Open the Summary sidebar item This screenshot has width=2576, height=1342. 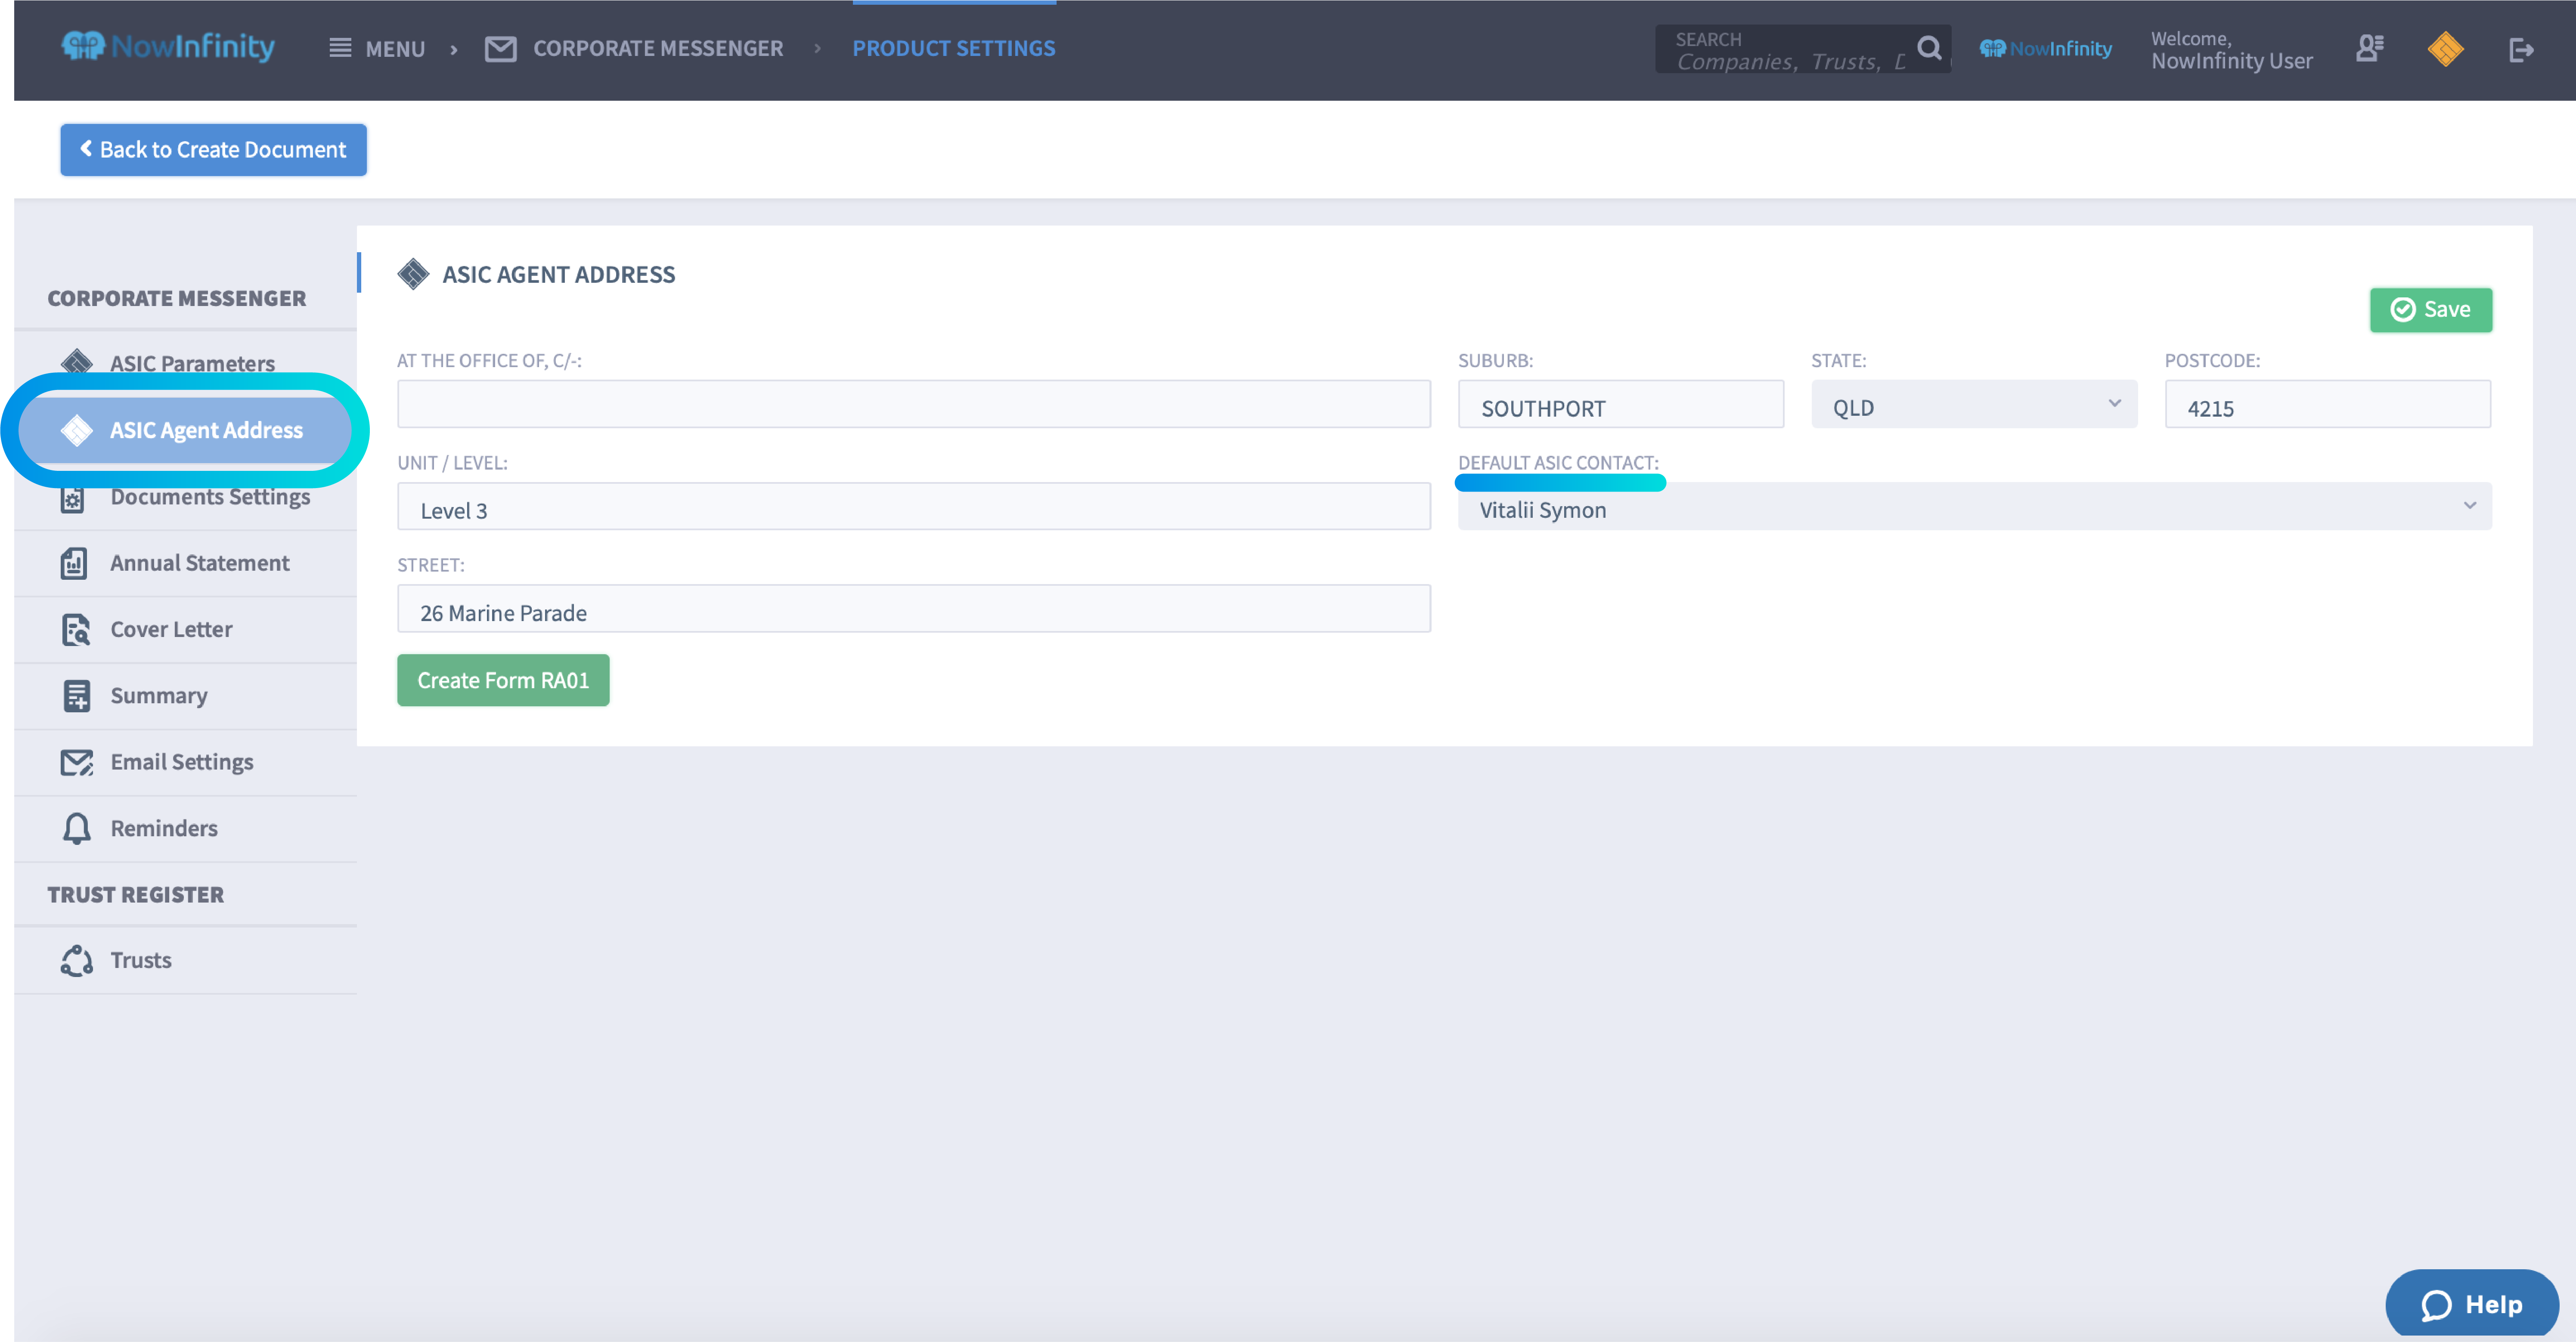click(x=158, y=695)
